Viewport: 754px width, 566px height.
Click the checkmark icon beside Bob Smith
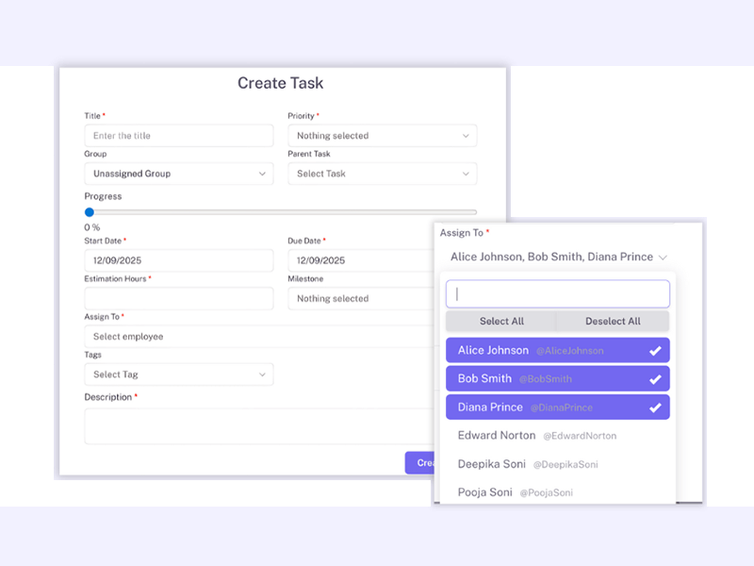655,379
